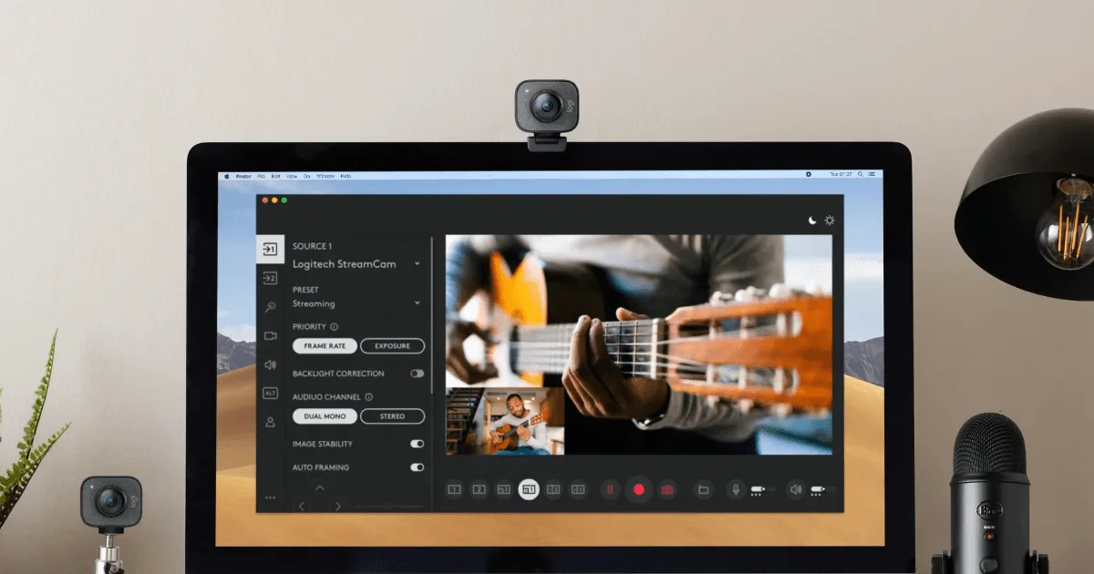
Task: Open the ALT hotkeys panel
Action: click(270, 394)
